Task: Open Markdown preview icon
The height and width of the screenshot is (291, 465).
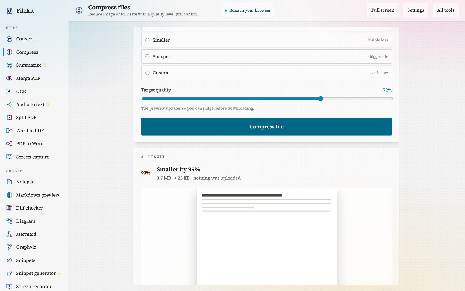Action: [9, 195]
